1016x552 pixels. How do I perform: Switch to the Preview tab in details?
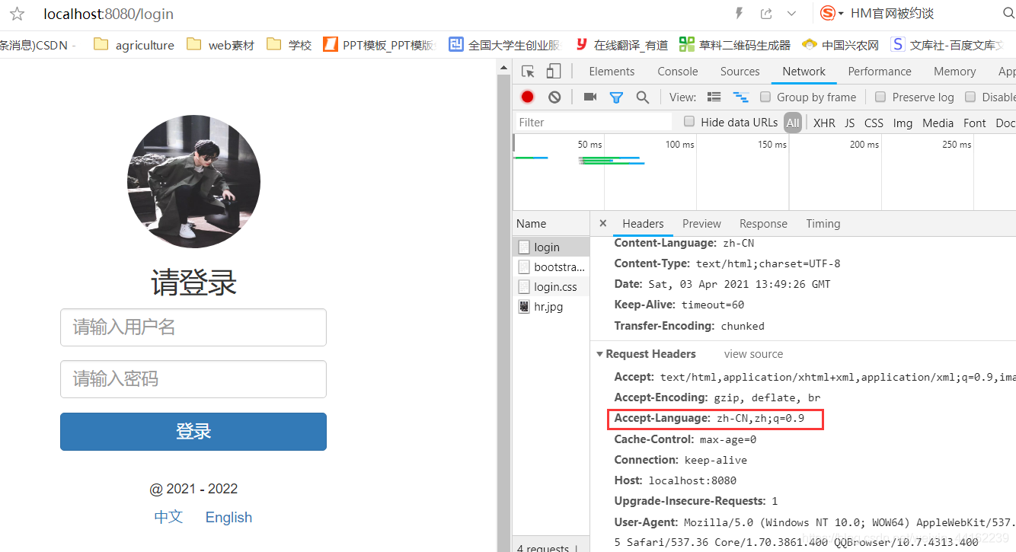tap(701, 223)
